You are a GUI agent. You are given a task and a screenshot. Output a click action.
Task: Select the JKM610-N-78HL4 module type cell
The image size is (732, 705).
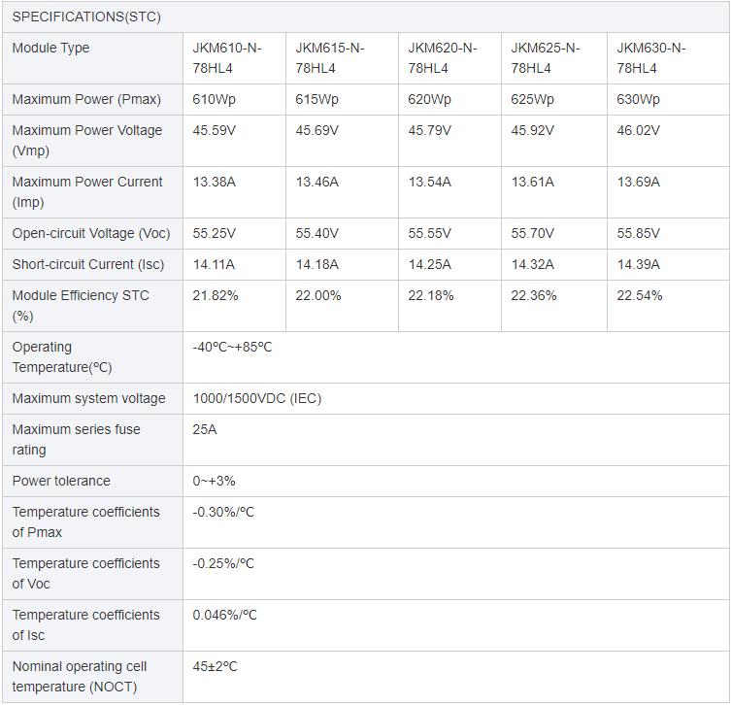(227, 58)
